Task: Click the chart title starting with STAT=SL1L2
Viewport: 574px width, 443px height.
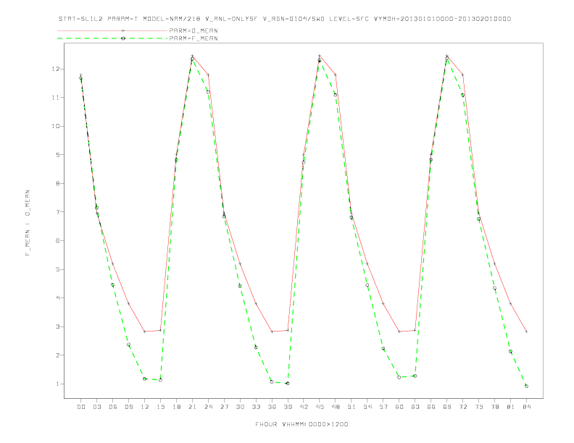Action: (x=285, y=19)
